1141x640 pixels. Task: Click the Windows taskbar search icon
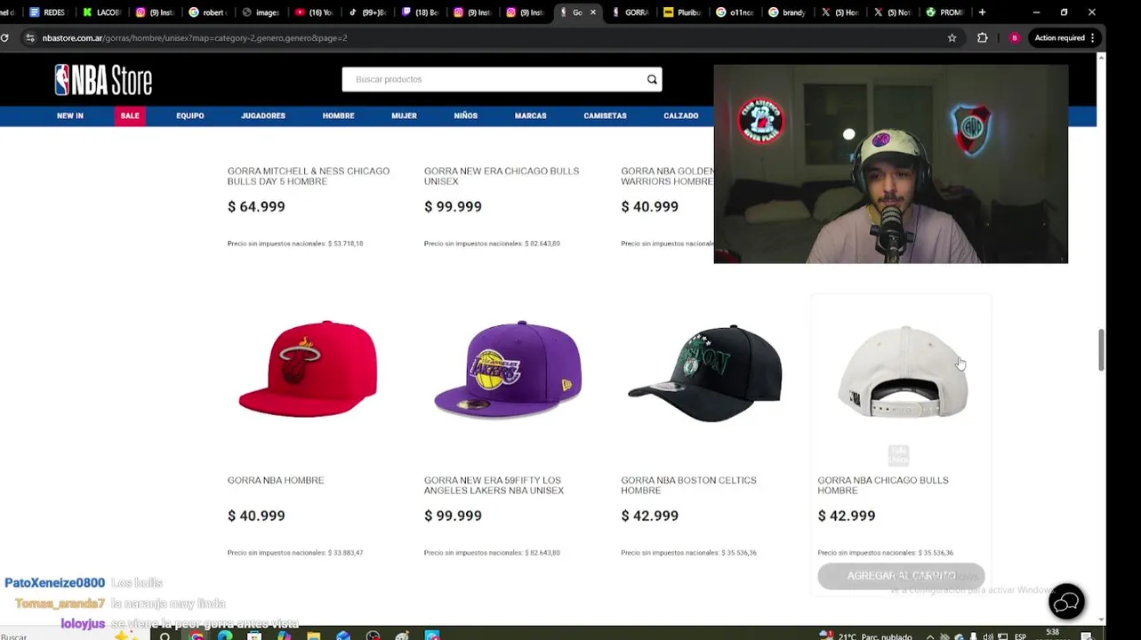165,636
